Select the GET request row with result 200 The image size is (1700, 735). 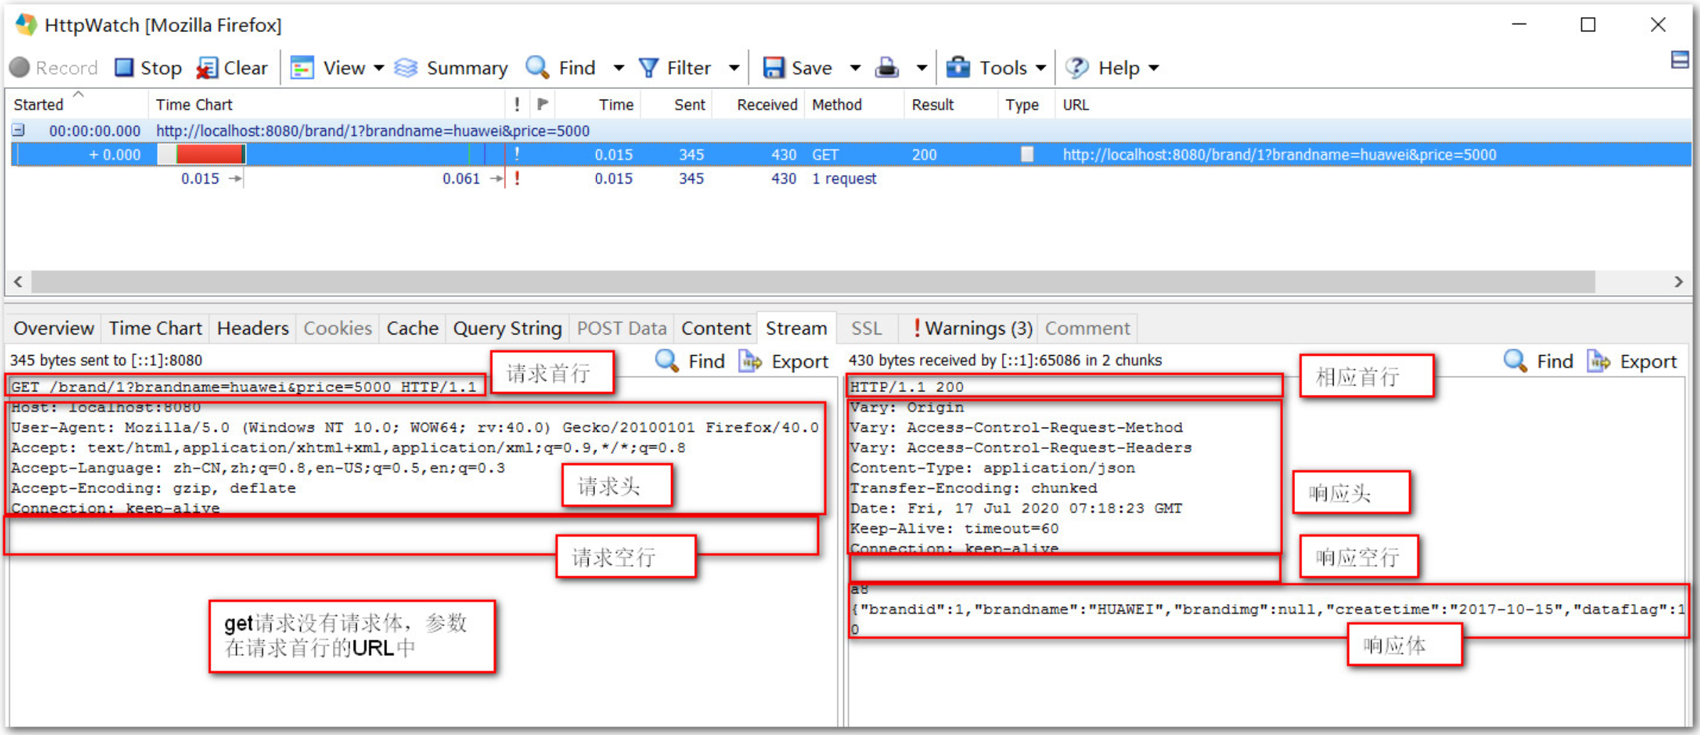(851, 154)
